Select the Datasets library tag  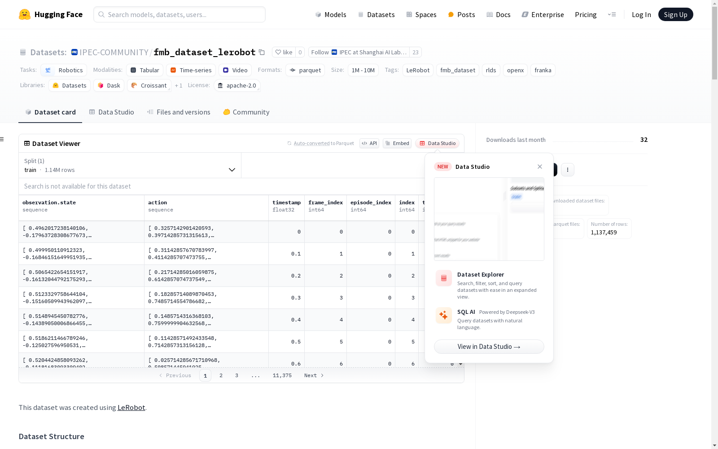tap(70, 85)
